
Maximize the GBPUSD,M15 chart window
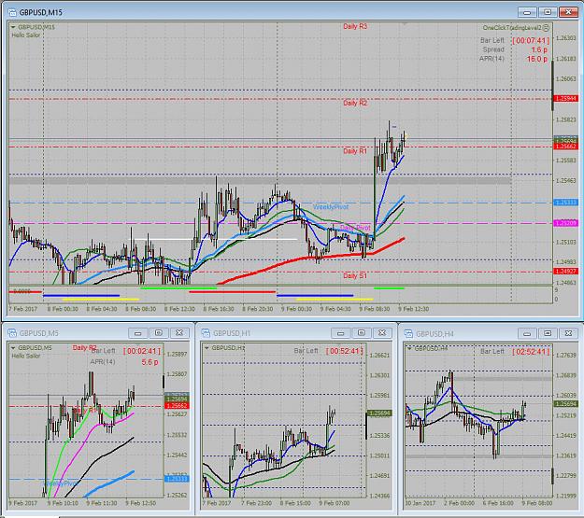pyautogui.click(x=548, y=12)
